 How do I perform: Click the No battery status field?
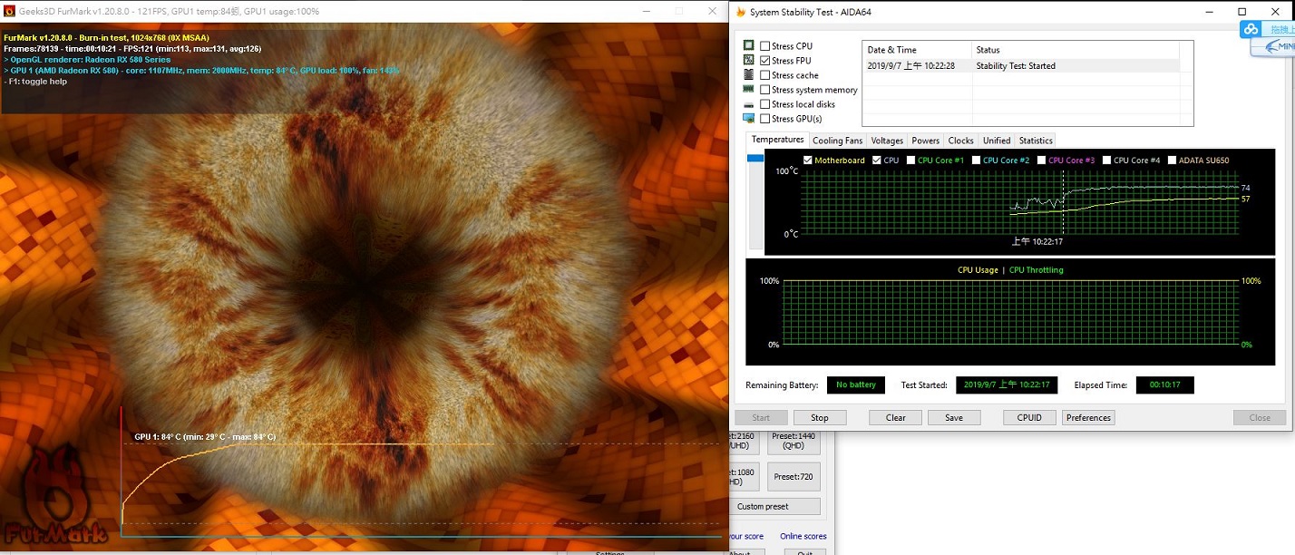tap(856, 385)
